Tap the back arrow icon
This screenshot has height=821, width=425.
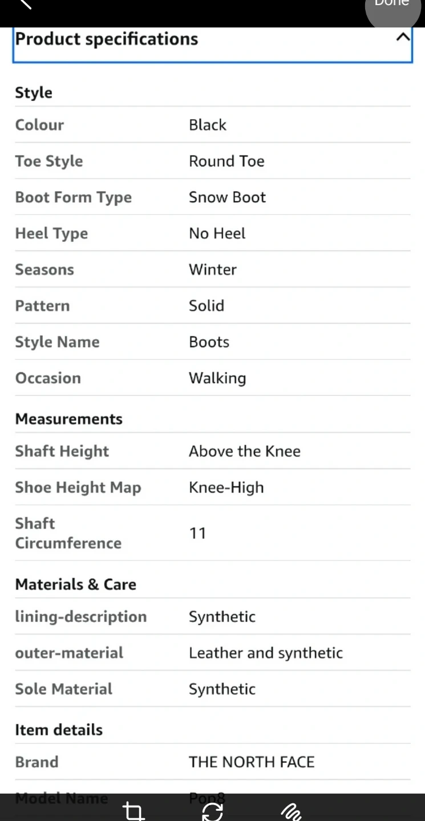(x=24, y=3)
